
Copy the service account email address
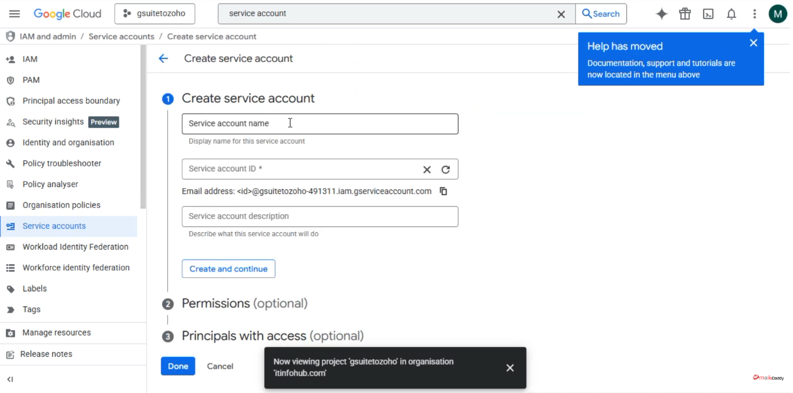444,191
